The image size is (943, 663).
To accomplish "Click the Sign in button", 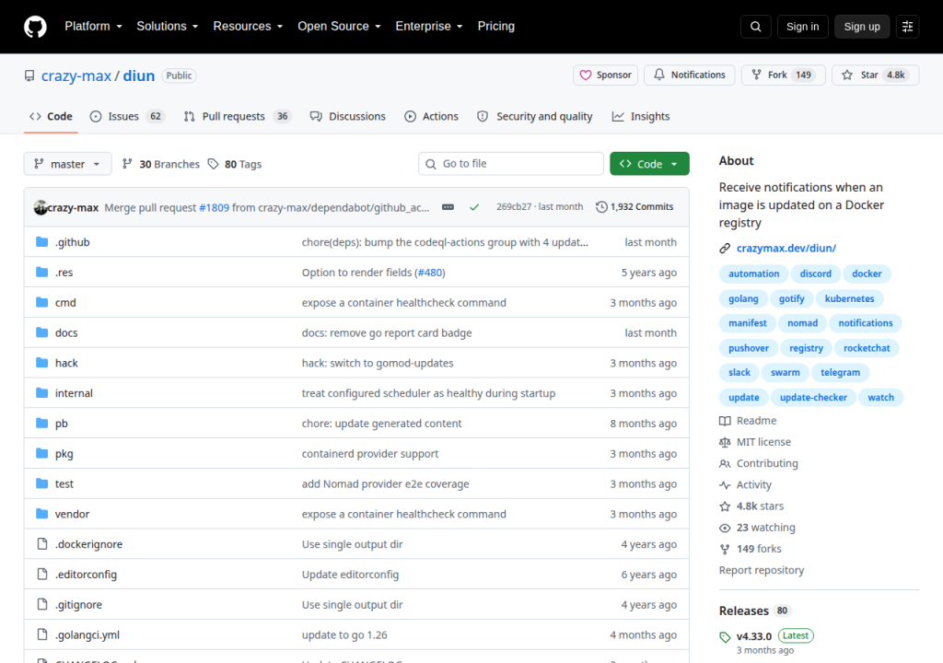I will [802, 27].
